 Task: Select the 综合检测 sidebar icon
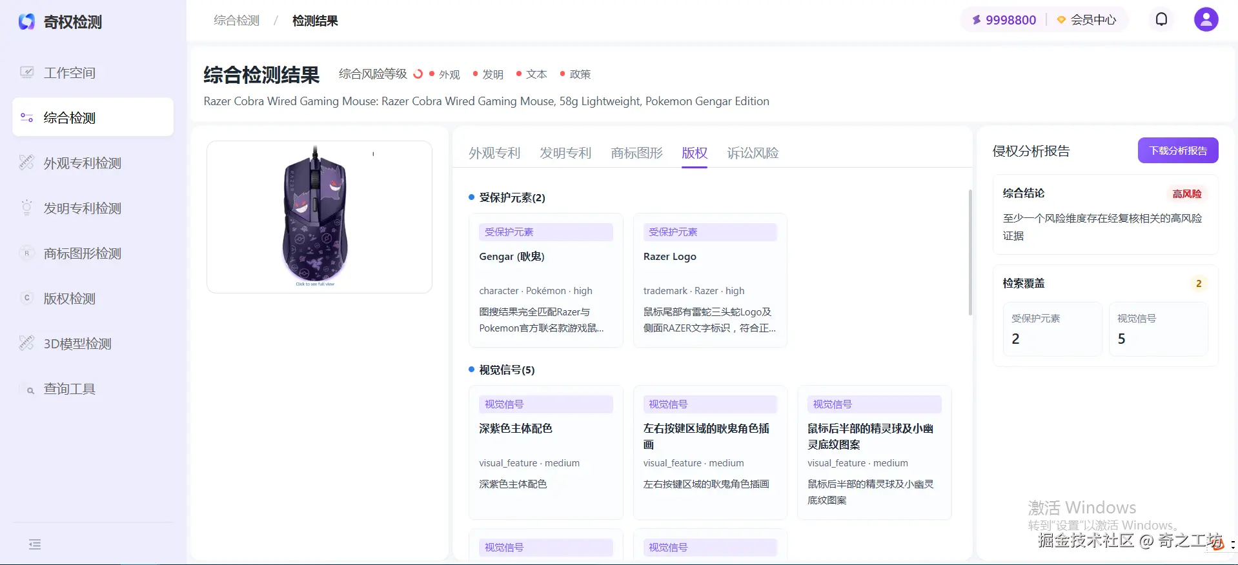click(26, 117)
